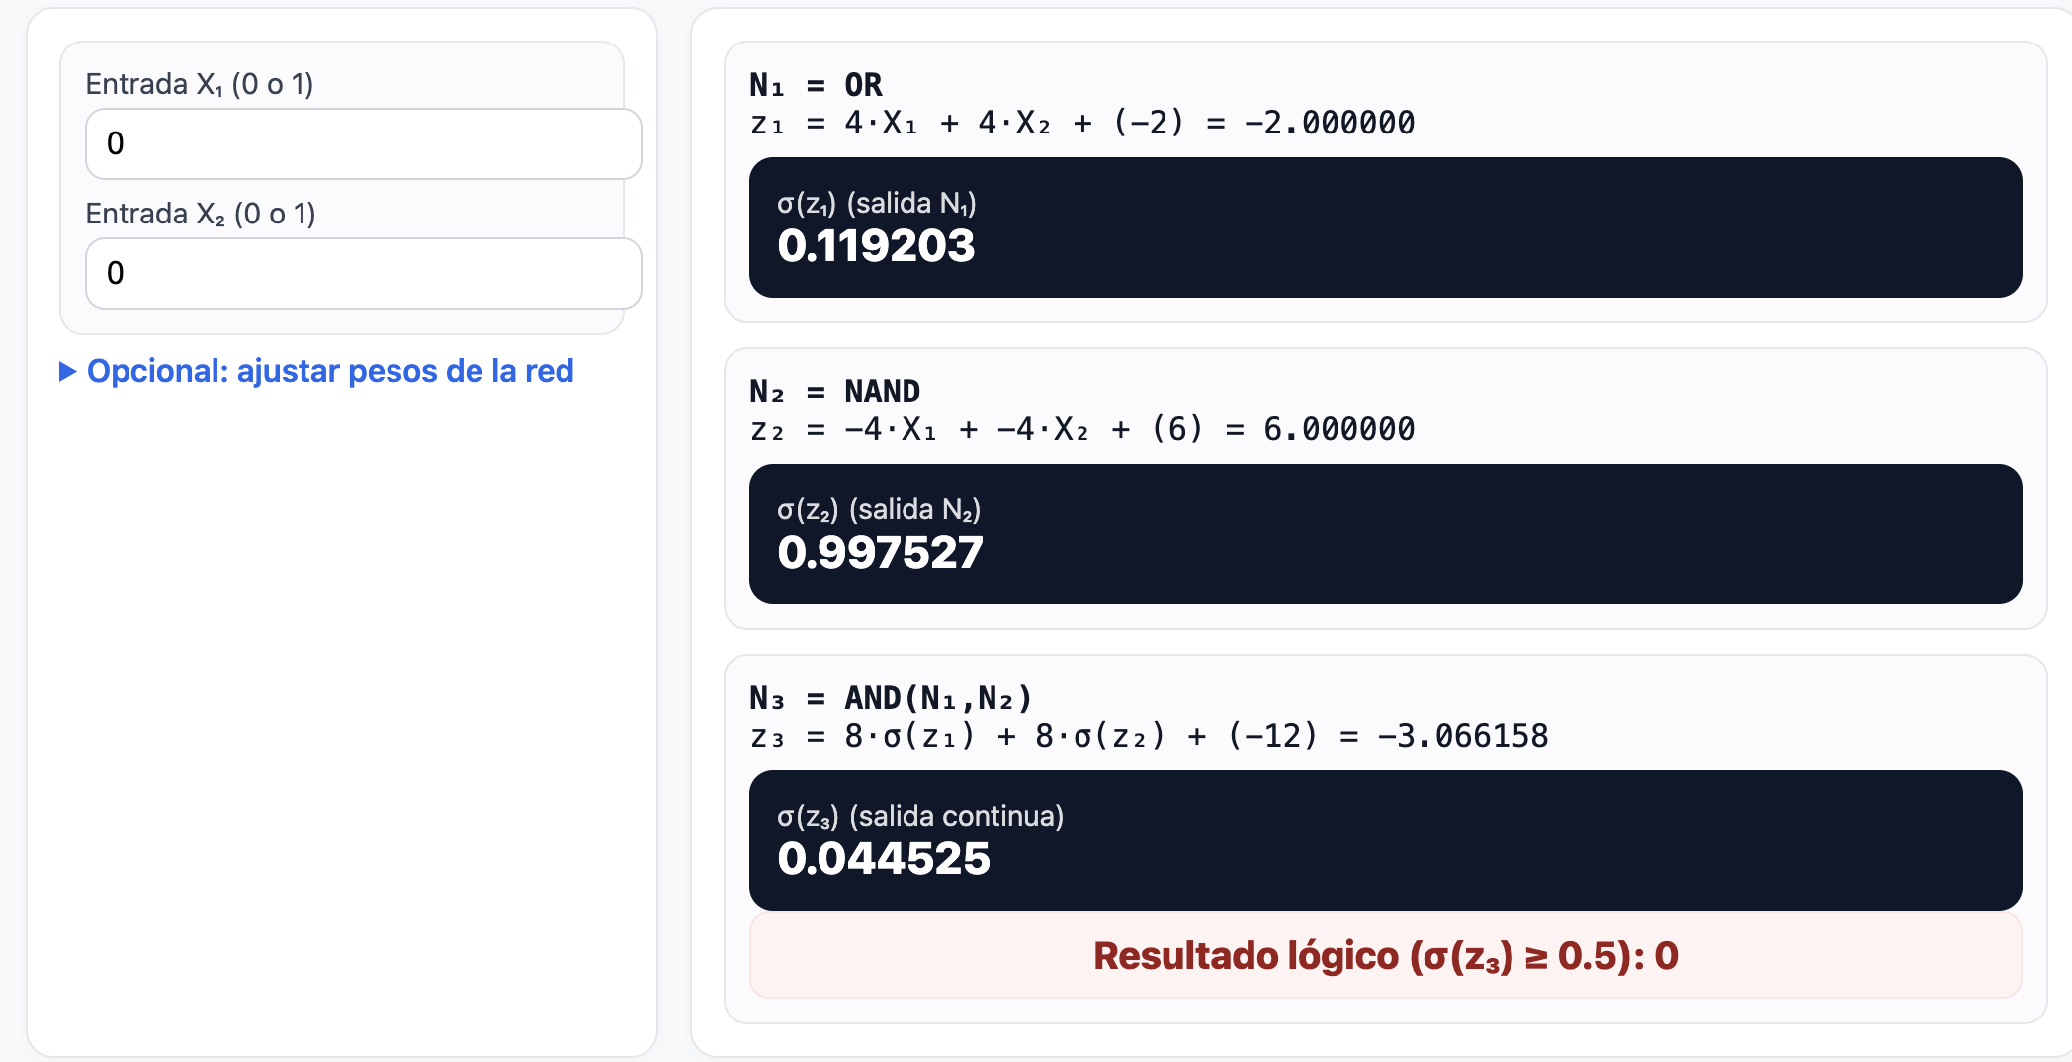
Task: Select the σ(z₂) output value 0.997527
Action: [880, 554]
